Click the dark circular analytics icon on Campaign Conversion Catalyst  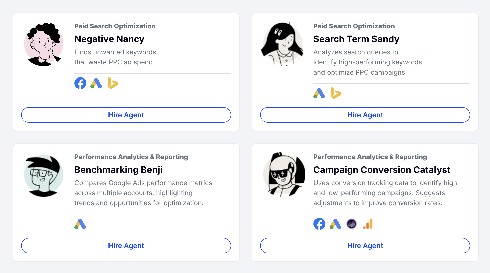point(351,224)
